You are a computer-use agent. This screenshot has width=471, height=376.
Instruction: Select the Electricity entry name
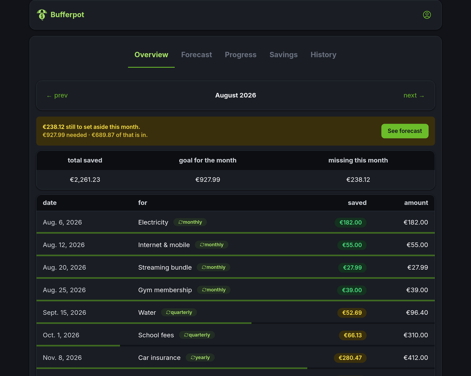[x=153, y=222]
